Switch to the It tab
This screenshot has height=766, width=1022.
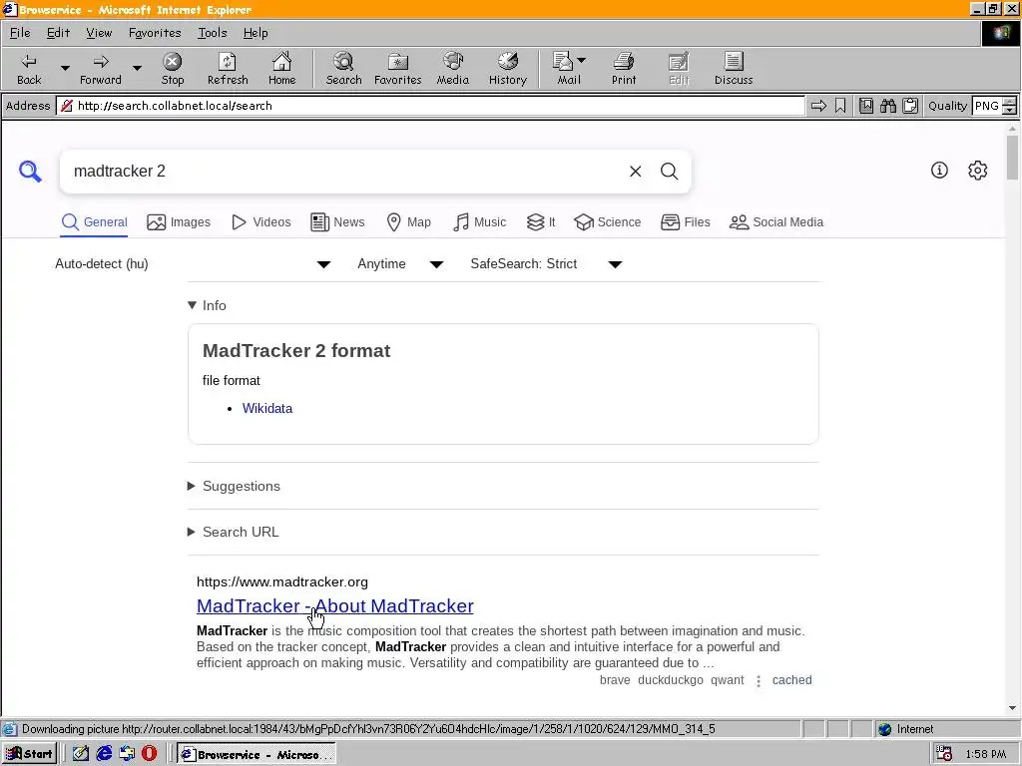coord(541,222)
